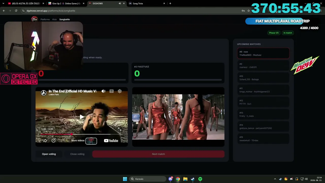The height and width of the screenshot is (183, 325).
Task: Close the Song Trivia tab
Action: 164,4
